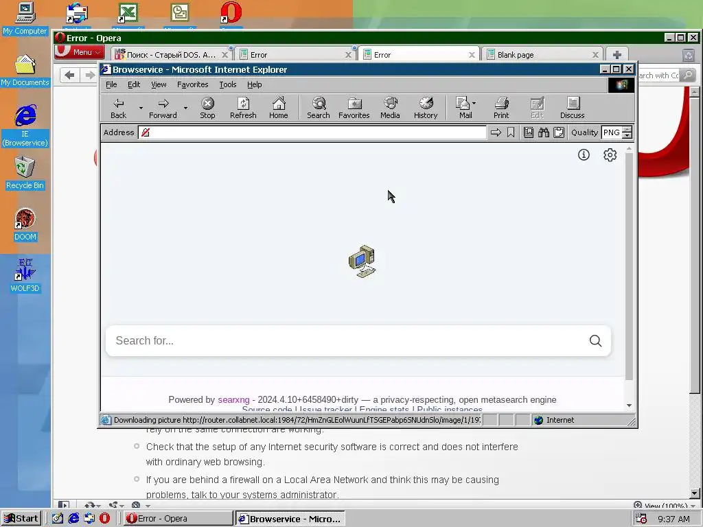Open My Computer desktop icon
The width and height of the screenshot is (703, 527).
point(25,19)
